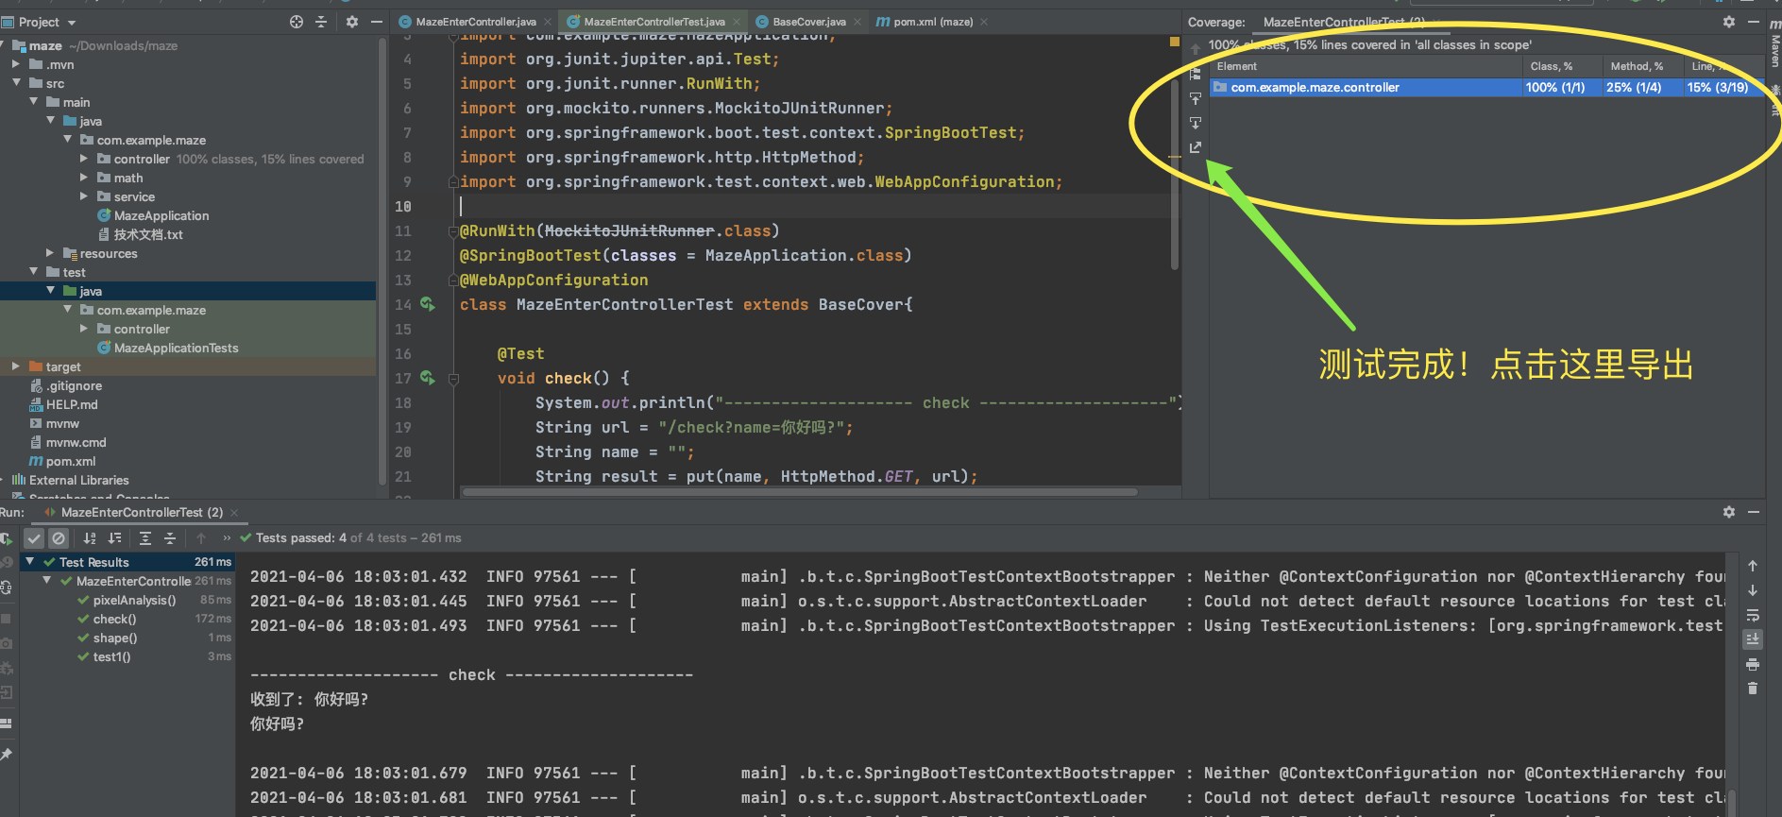Open Run panel settings gear
This screenshot has height=817, width=1782.
click(1729, 512)
